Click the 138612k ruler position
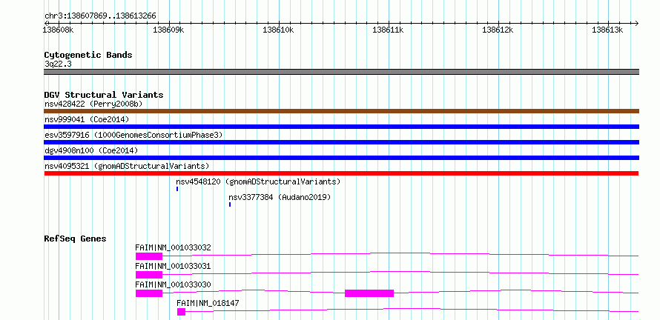The image size is (660, 320). point(498,30)
